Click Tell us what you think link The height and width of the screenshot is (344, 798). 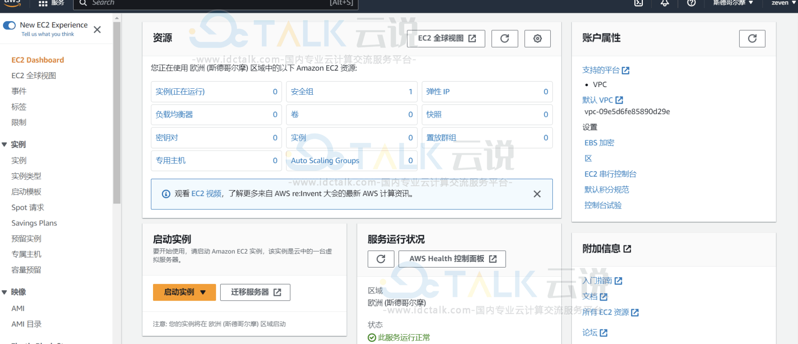click(48, 34)
